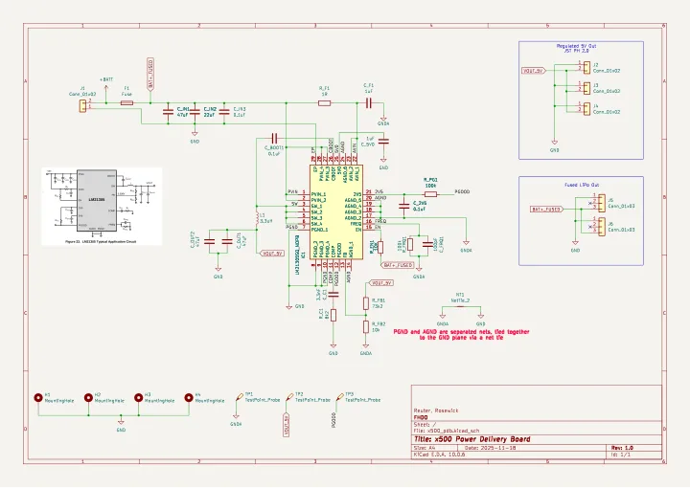Select the R_FRQ1 resistor symbol
The image size is (690, 488).
410,244
